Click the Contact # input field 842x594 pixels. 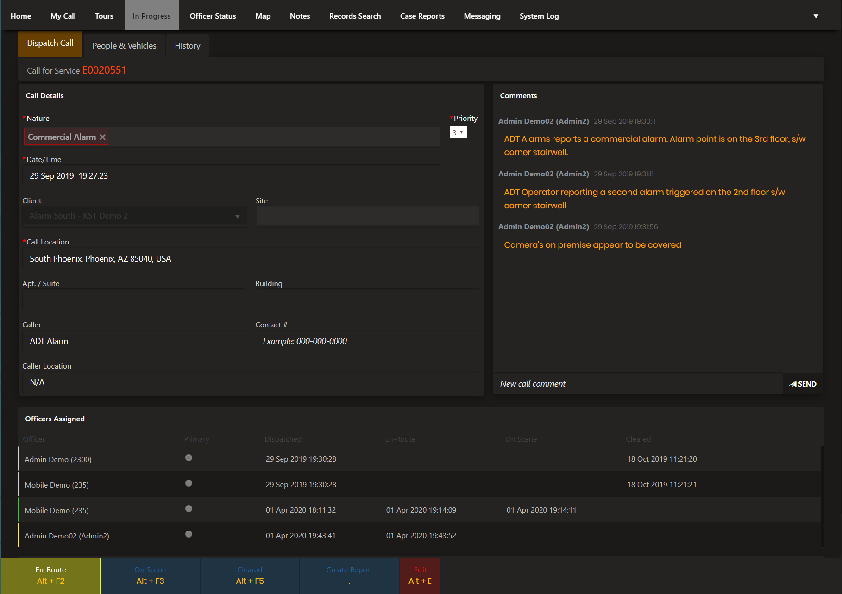pos(367,341)
